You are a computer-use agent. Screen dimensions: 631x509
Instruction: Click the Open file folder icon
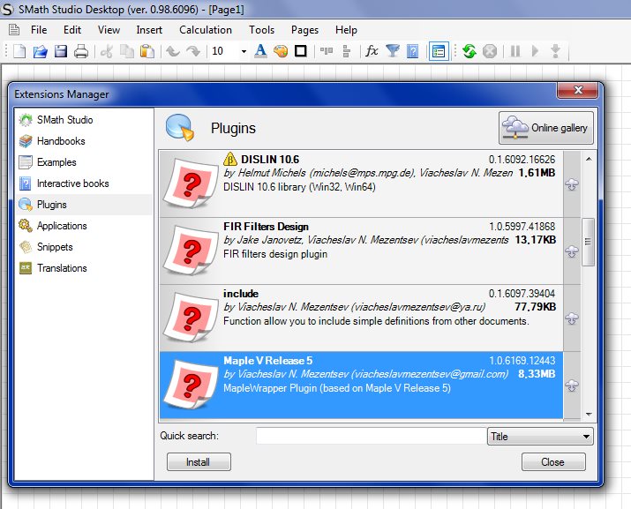(x=40, y=51)
